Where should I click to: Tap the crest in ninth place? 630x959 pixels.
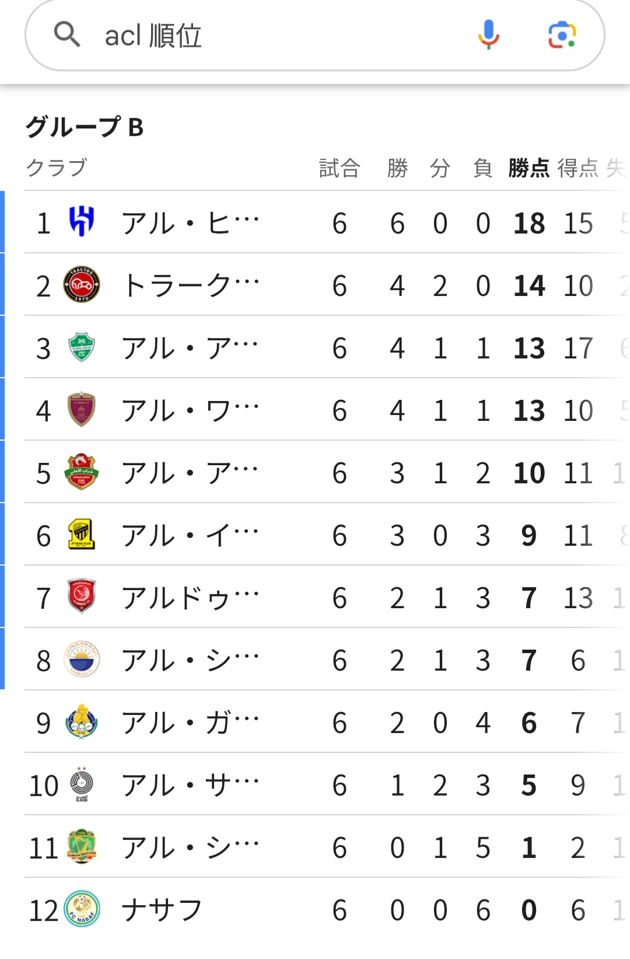point(81,722)
